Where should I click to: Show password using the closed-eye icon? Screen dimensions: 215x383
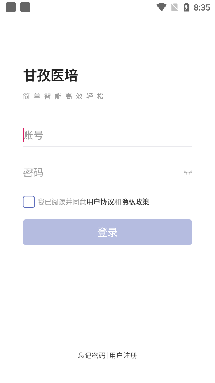coord(188,172)
